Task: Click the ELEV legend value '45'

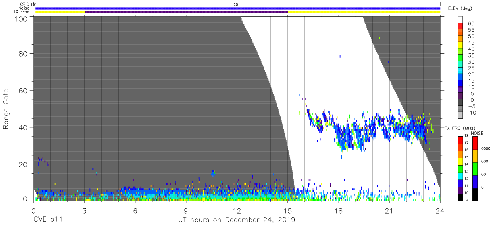Action: pos(471,43)
